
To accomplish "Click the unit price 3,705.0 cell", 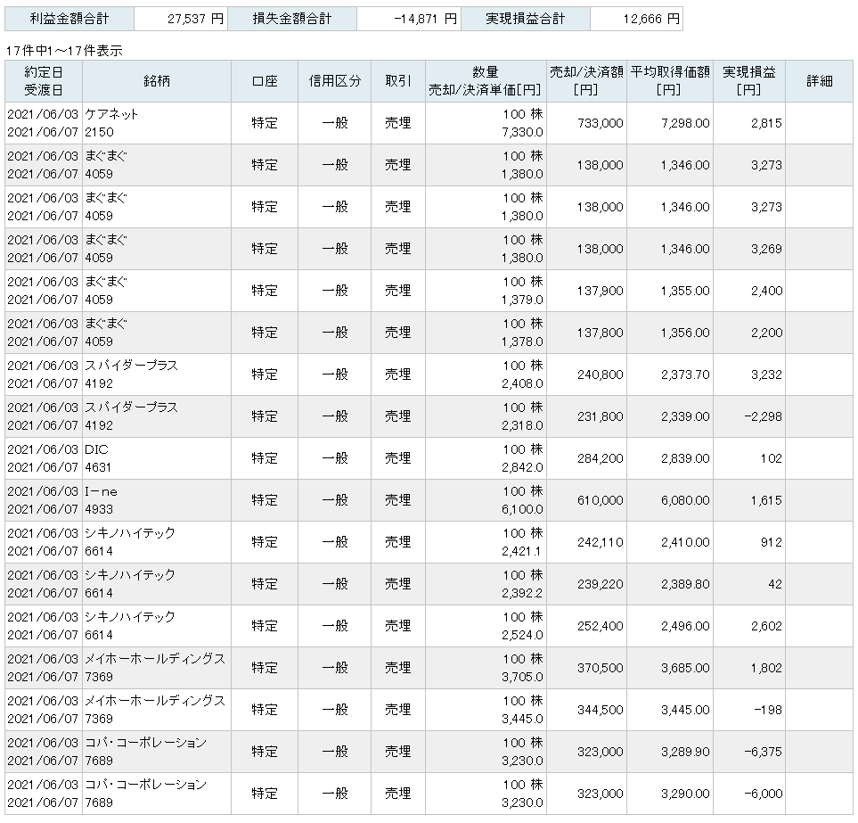I will 523,678.
